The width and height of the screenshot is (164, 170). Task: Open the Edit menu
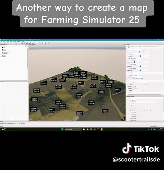coord(4,42)
